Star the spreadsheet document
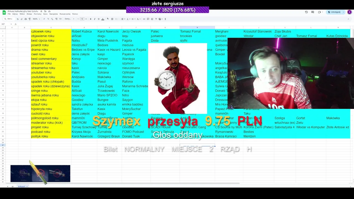Screen dimensions: 354x199 coord(41,11)
